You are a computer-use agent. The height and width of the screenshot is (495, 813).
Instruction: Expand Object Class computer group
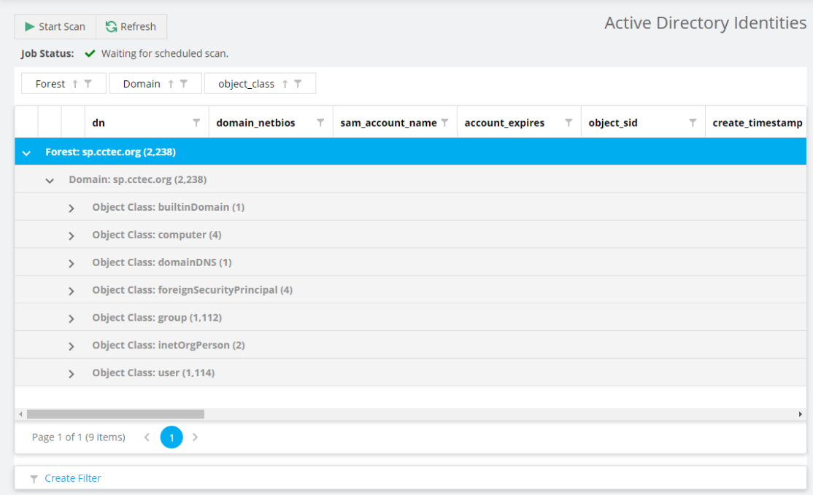[71, 235]
